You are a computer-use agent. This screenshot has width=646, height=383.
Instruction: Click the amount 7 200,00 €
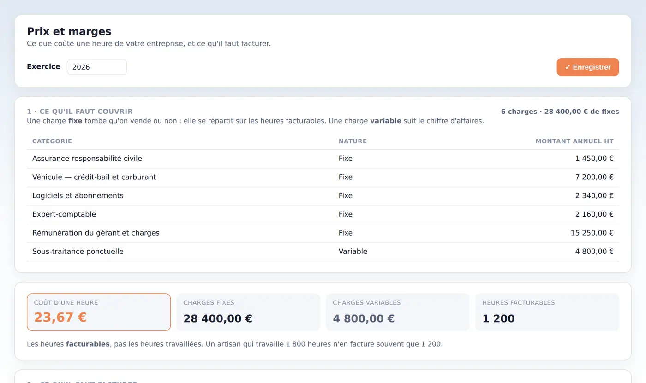pos(594,177)
